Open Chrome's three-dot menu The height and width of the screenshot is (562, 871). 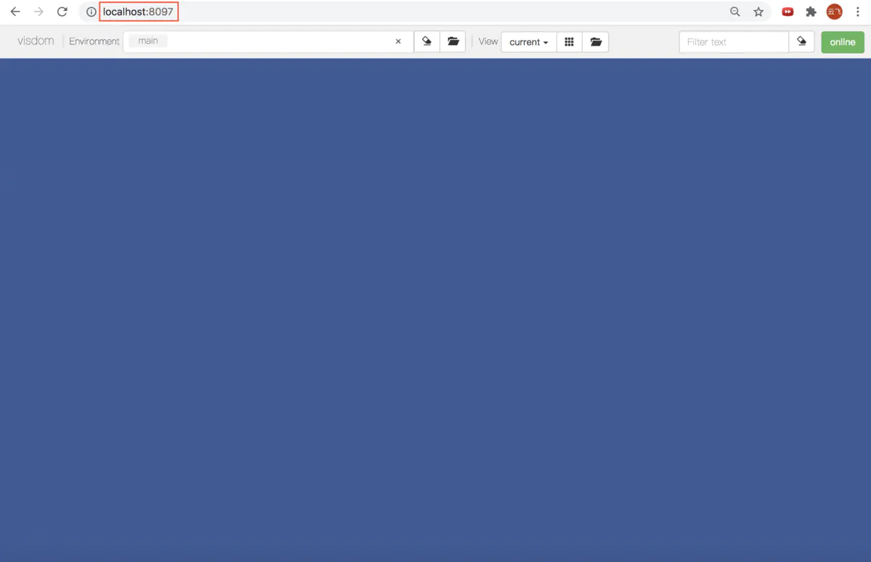pyautogui.click(x=858, y=12)
